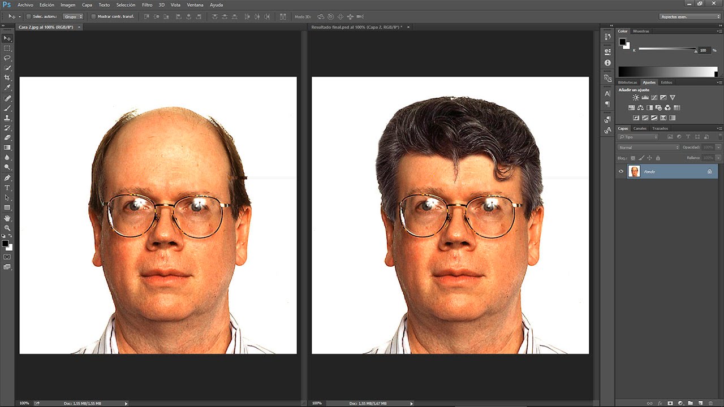Select the Gradient tool
Image resolution: width=724 pixels, height=407 pixels.
7,148
